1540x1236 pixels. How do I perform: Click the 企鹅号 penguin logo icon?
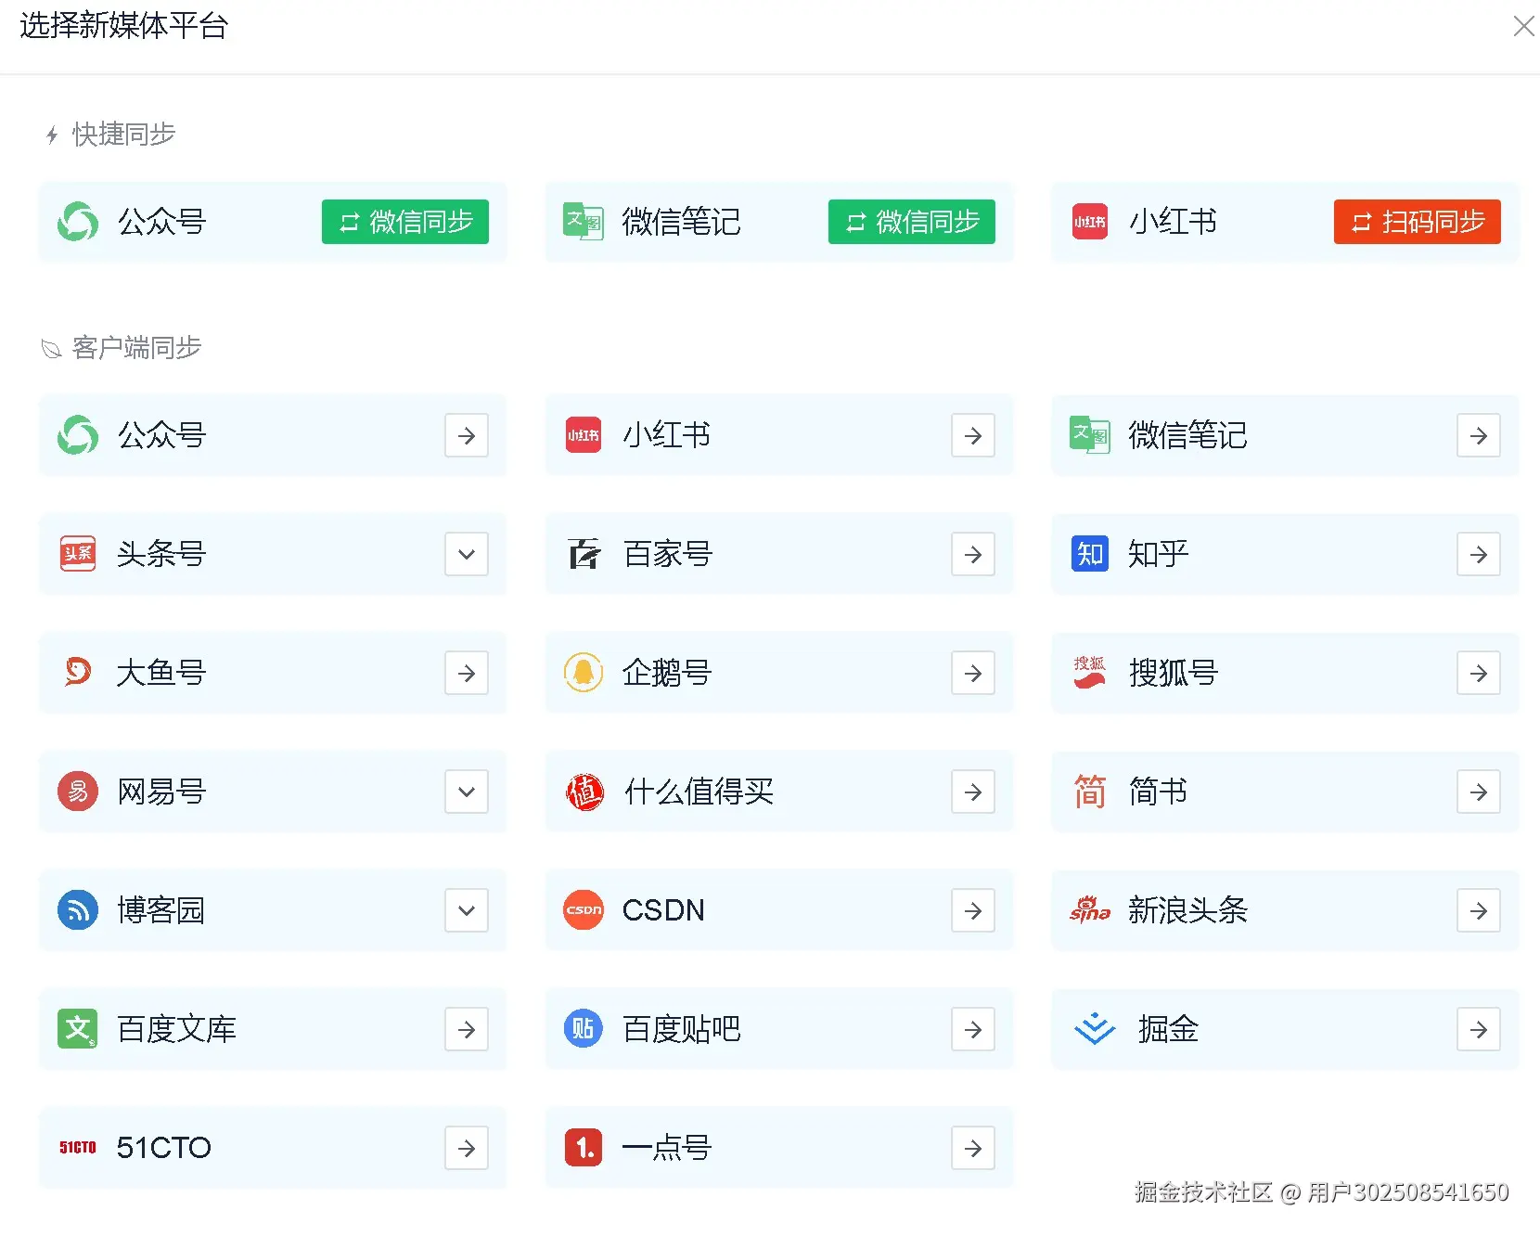point(584,673)
